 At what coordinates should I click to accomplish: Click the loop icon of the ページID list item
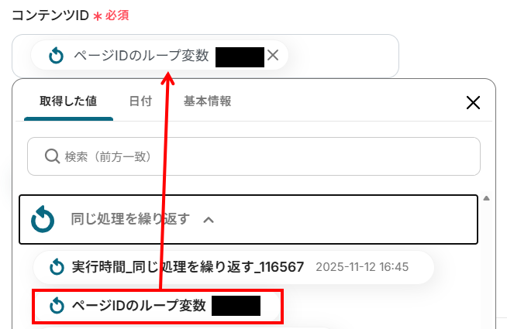[x=57, y=306]
